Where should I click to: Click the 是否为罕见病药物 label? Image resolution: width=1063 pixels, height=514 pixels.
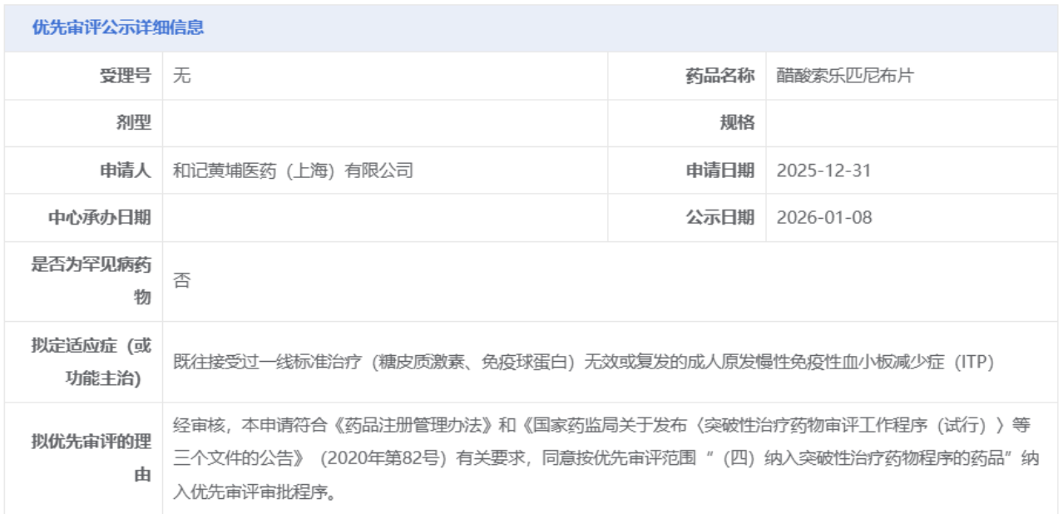(x=91, y=281)
